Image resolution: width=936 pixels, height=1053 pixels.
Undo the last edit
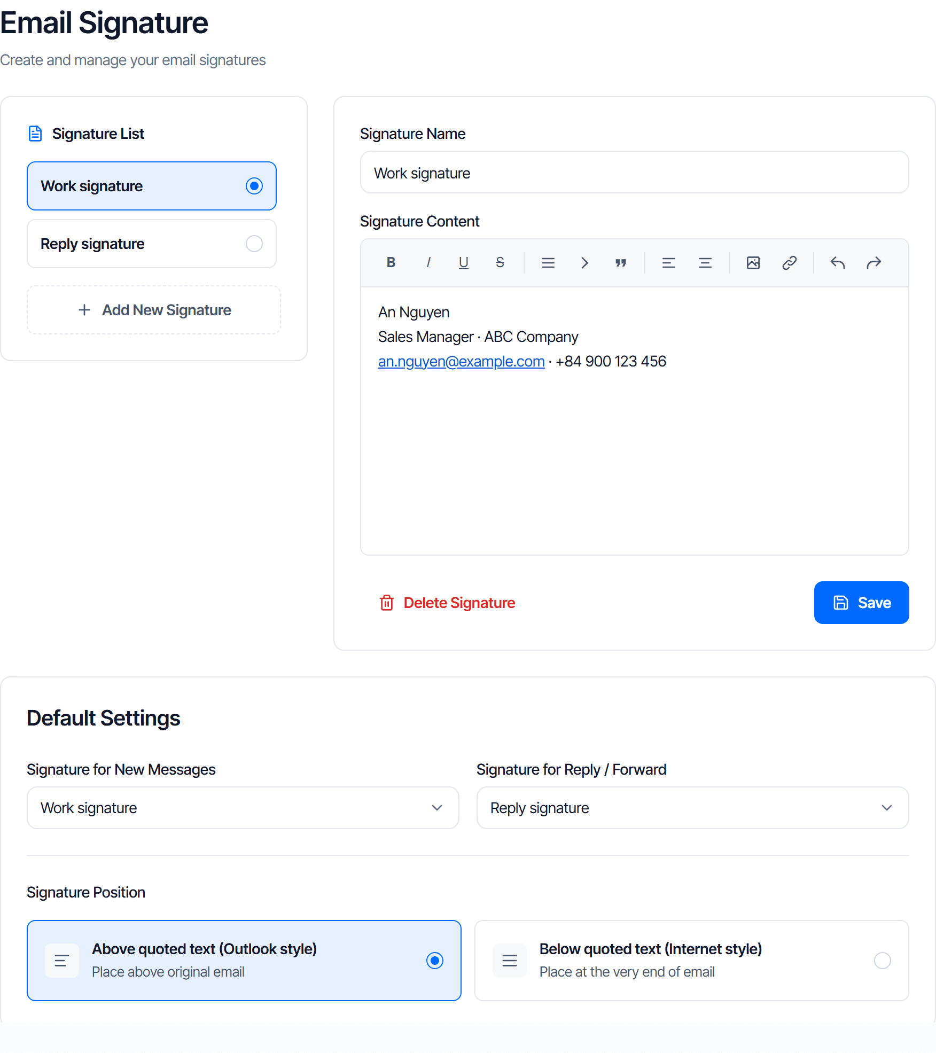click(838, 262)
